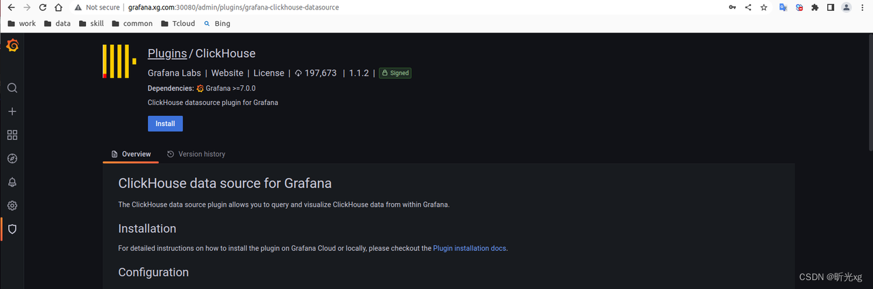Click the password key icon in address bar

coord(733,7)
